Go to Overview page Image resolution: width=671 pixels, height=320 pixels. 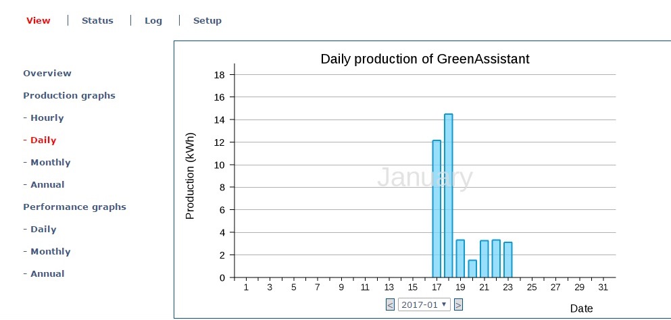click(x=47, y=73)
